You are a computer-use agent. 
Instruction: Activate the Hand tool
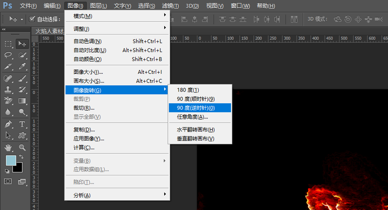pos(8,147)
